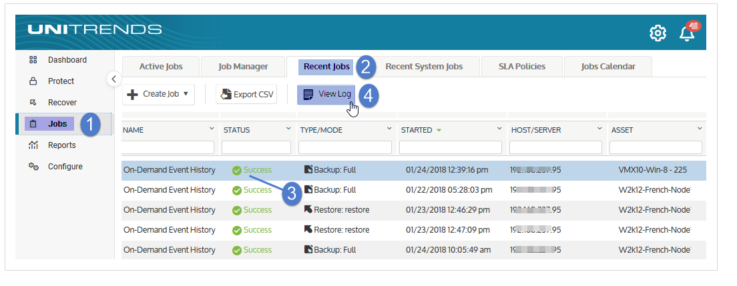
Task: Click the Reports chart icon in sidebar
Action: point(33,145)
